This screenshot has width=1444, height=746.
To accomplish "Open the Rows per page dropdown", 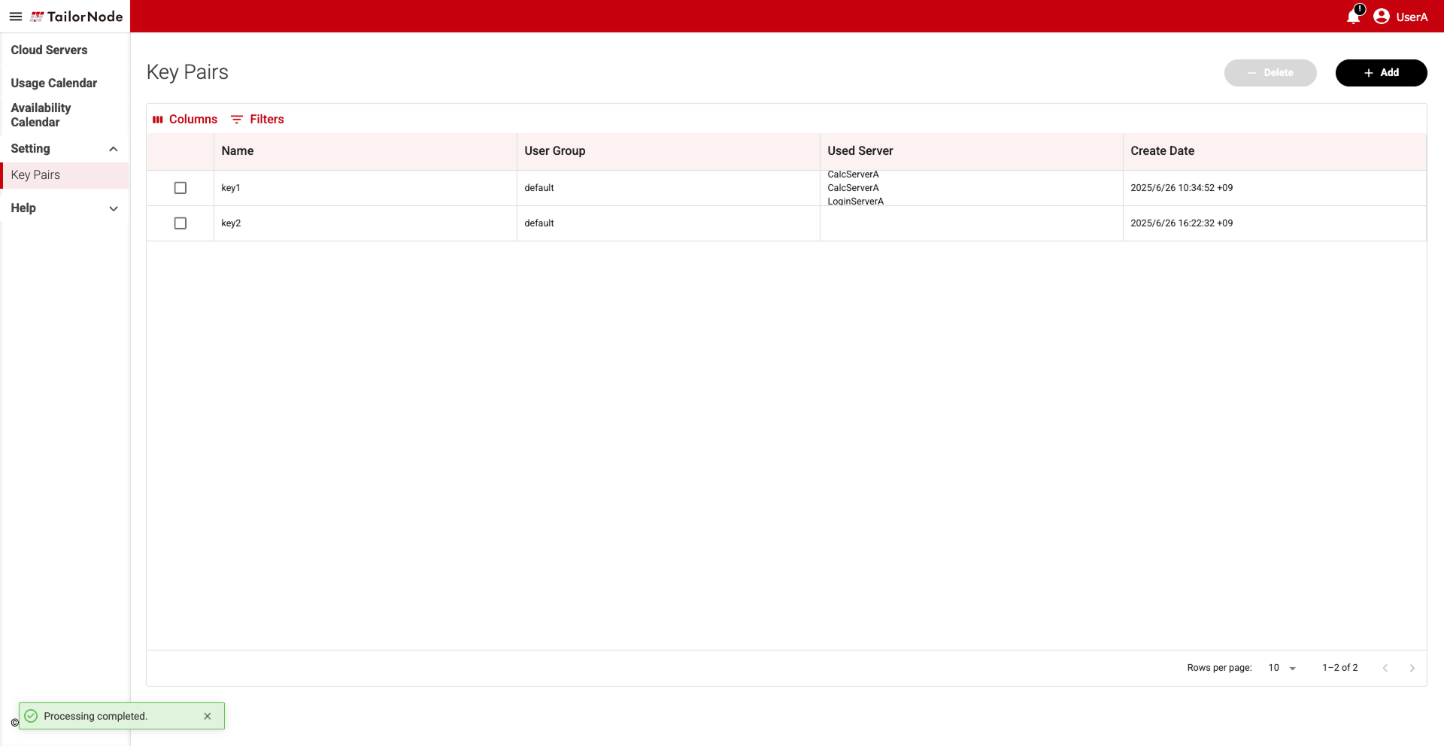I will [x=1282, y=668].
